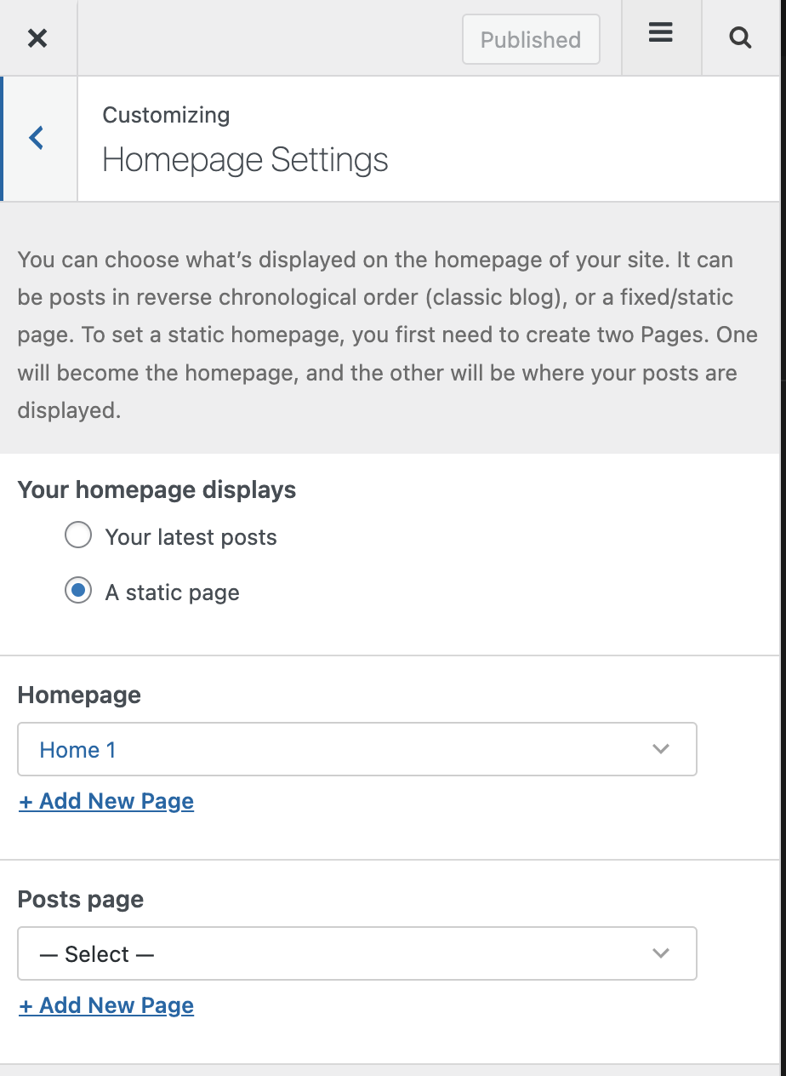This screenshot has height=1076, width=786.
Task: Click Add New Page link under Posts page
Action: click(106, 1005)
